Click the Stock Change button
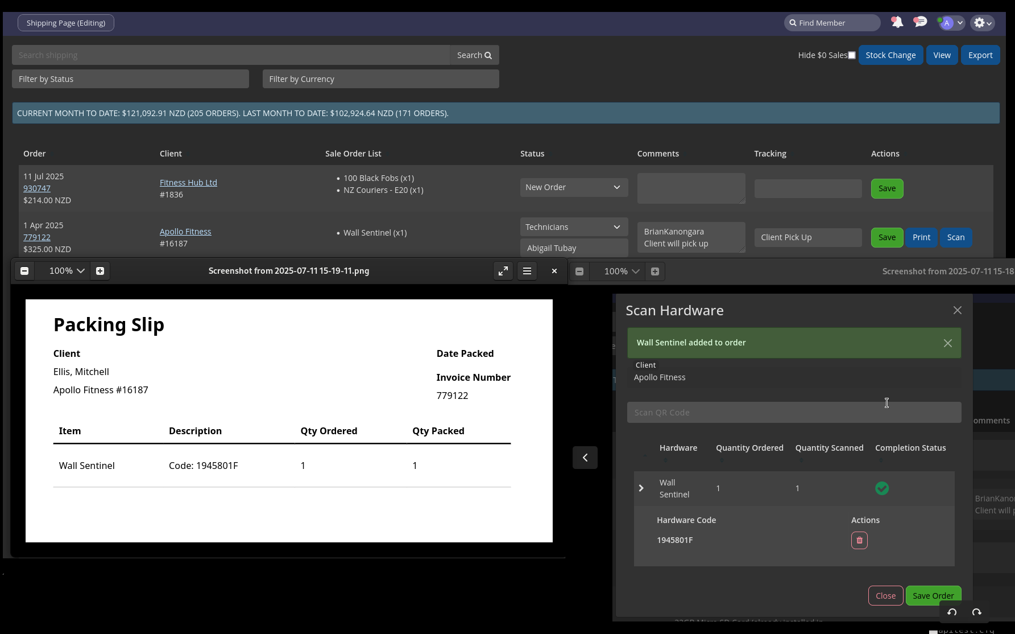The height and width of the screenshot is (634, 1015). [x=890, y=55]
